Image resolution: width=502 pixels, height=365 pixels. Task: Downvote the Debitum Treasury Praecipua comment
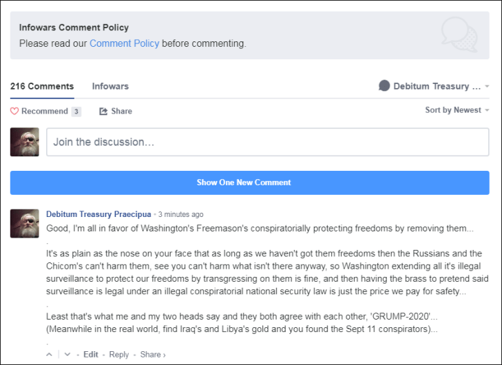coord(67,355)
